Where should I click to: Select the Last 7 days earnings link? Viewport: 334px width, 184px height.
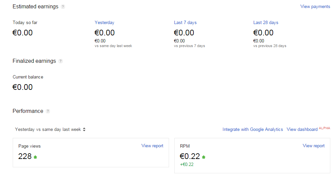[185, 23]
